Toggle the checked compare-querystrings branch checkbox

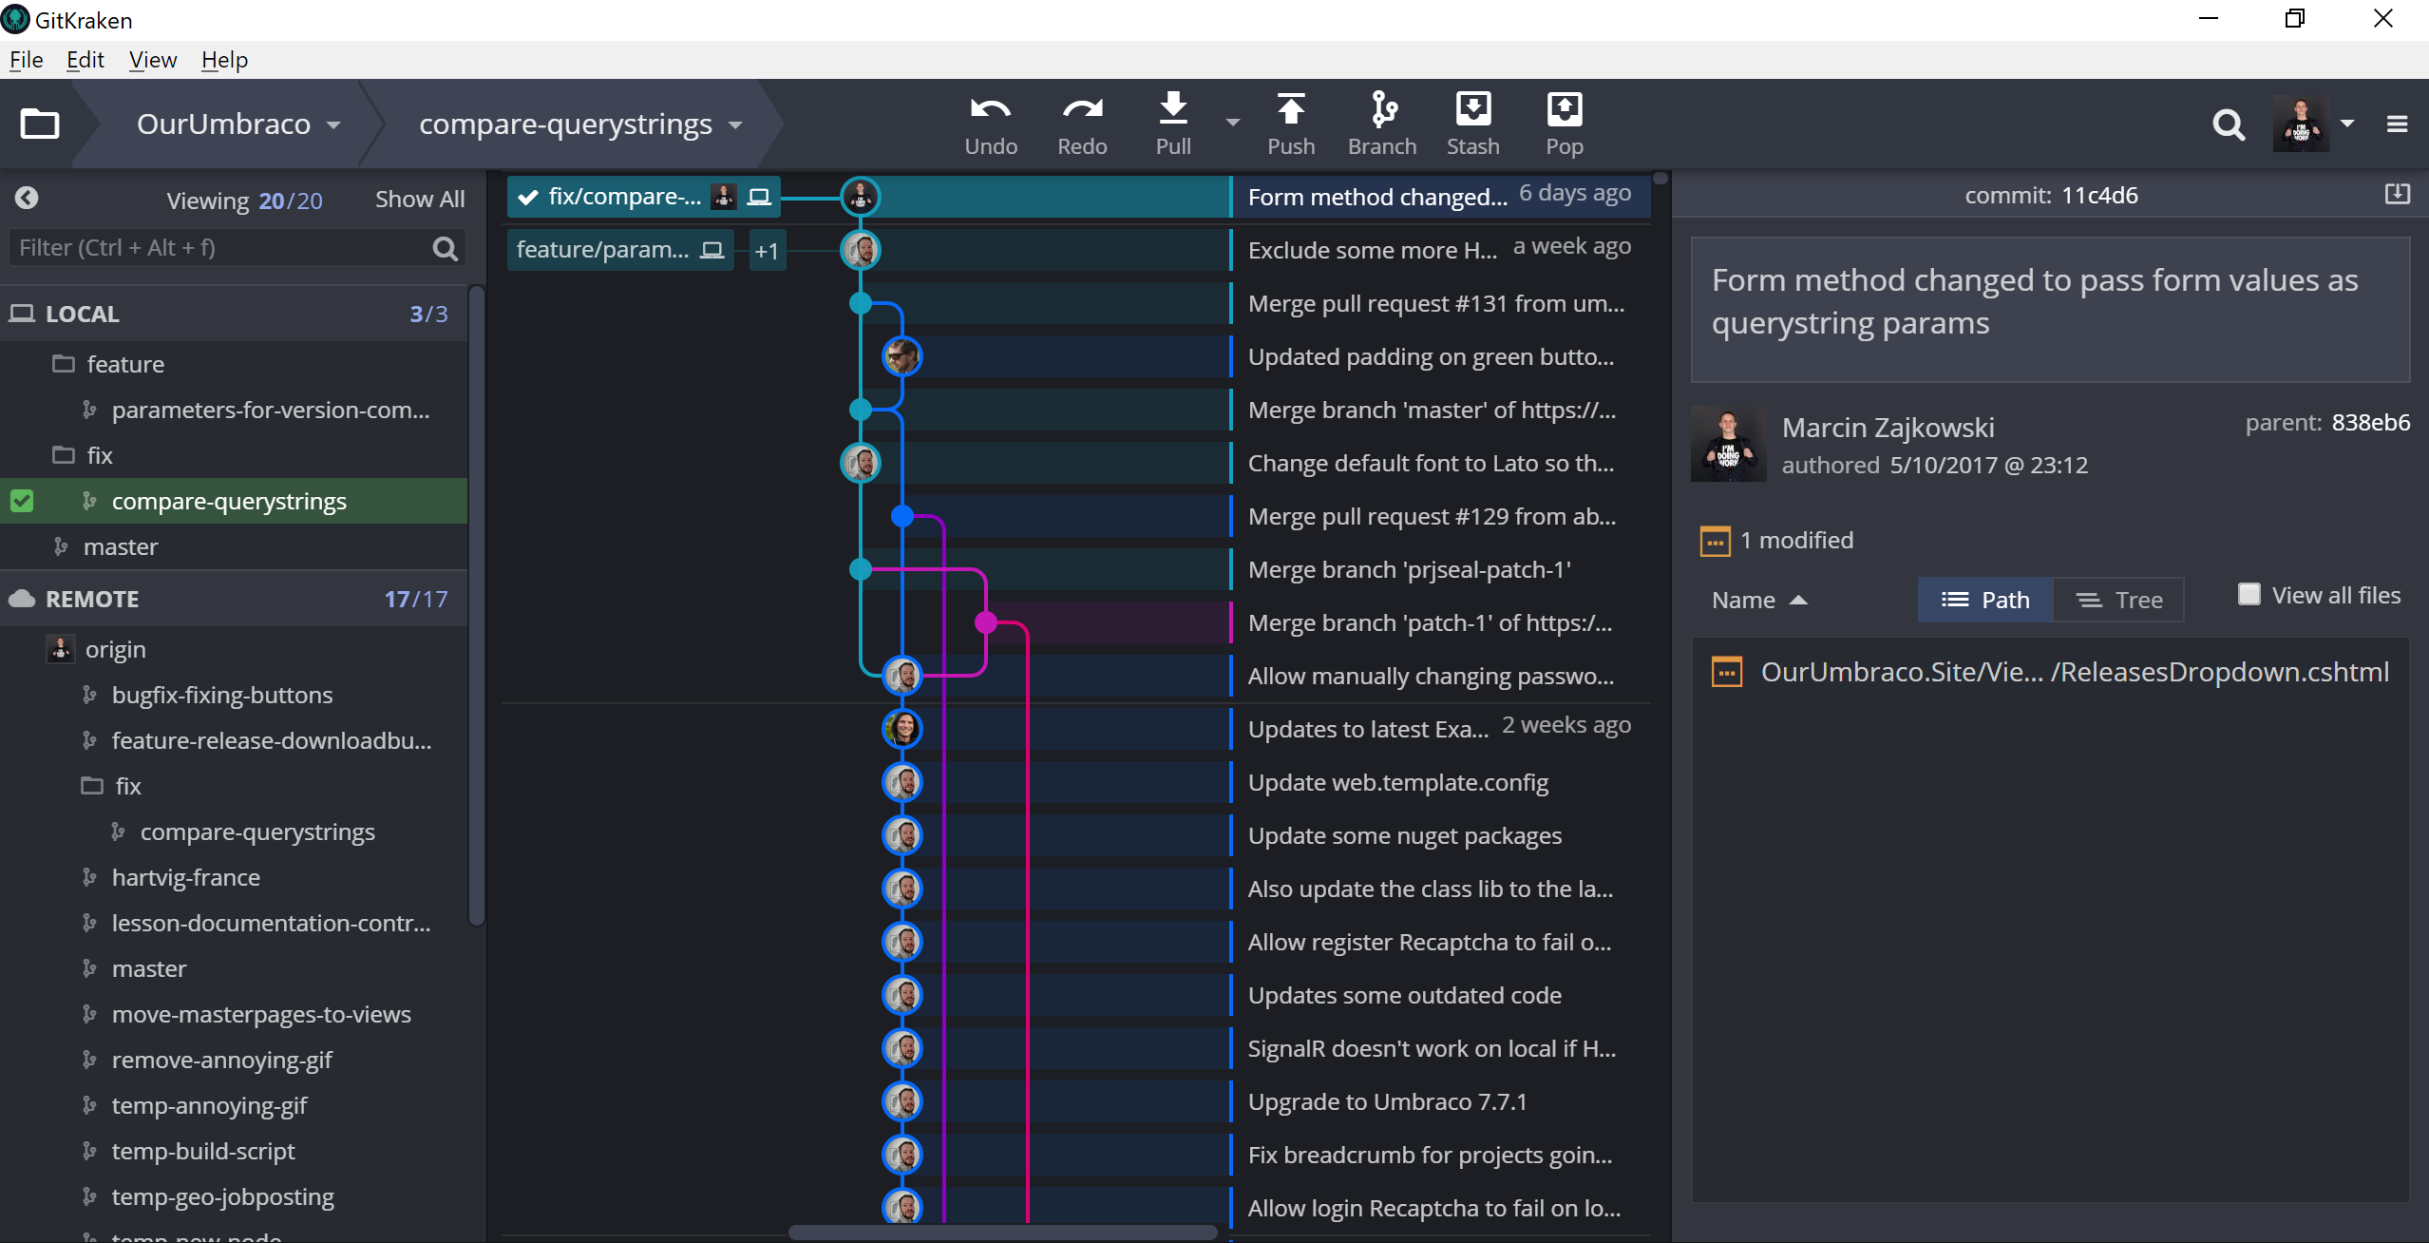coord(22,501)
